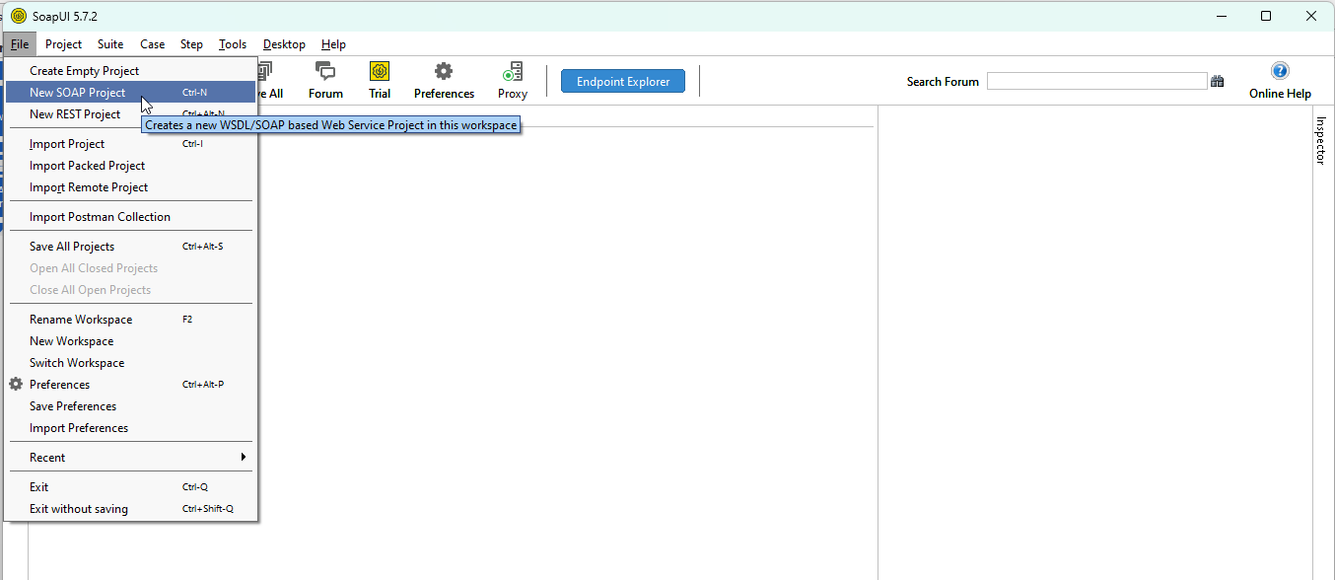Focus the Search Forum text field
This screenshot has height=580, width=1335.
1097,82
